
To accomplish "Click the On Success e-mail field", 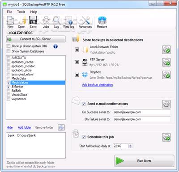I will click(x=142, y=112).
